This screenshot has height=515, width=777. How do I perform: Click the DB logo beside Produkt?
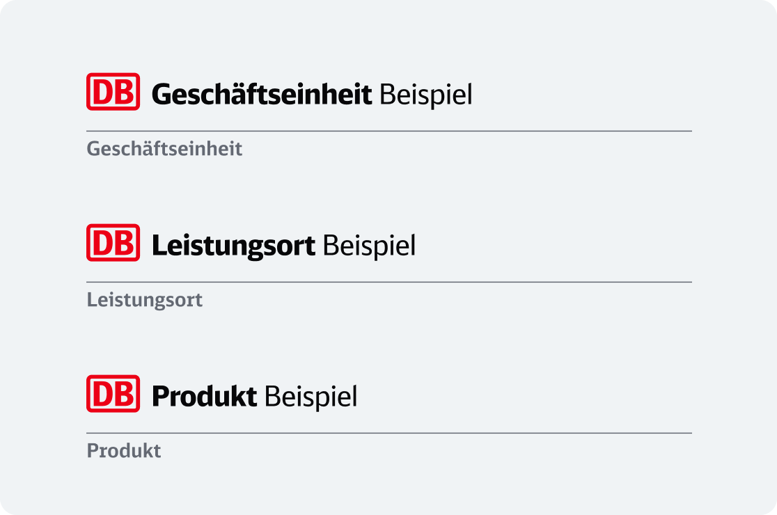[x=113, y=394]
